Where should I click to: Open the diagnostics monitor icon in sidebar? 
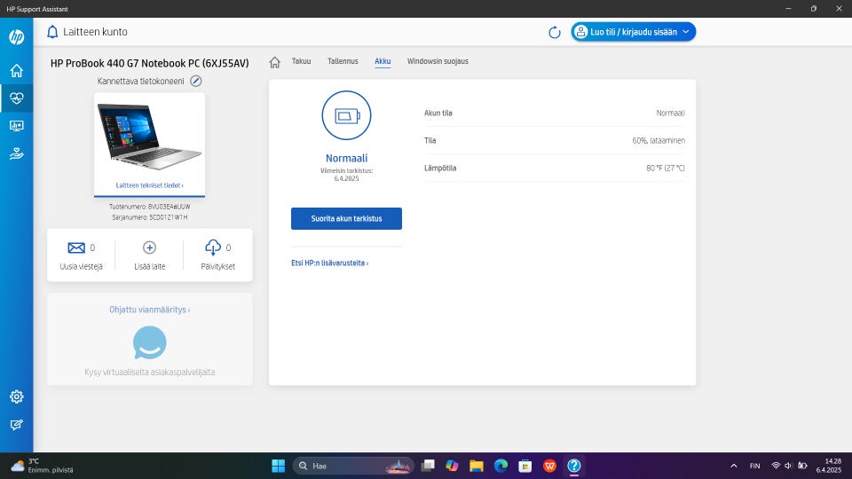(16, 126)
